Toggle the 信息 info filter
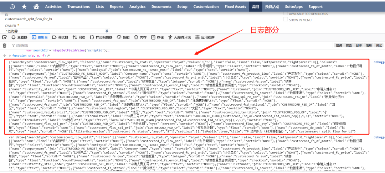Image resolution: width=385 pixels, height=173 pixels. [x=369, y=45]
